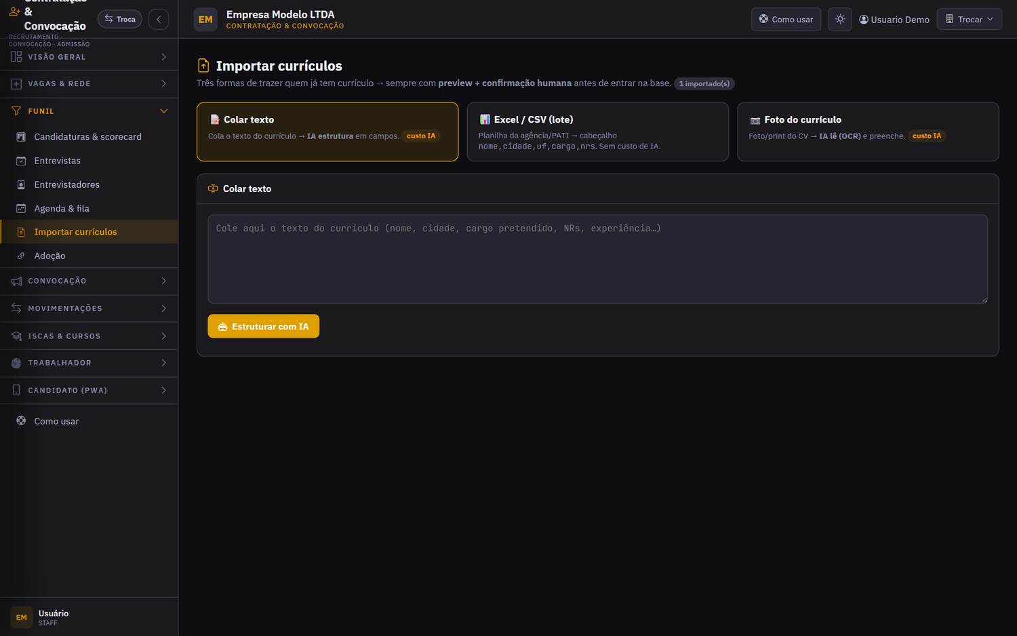Expand the Visão Geral section chevron
This screenshot has height=636, width=1017.
163,57
